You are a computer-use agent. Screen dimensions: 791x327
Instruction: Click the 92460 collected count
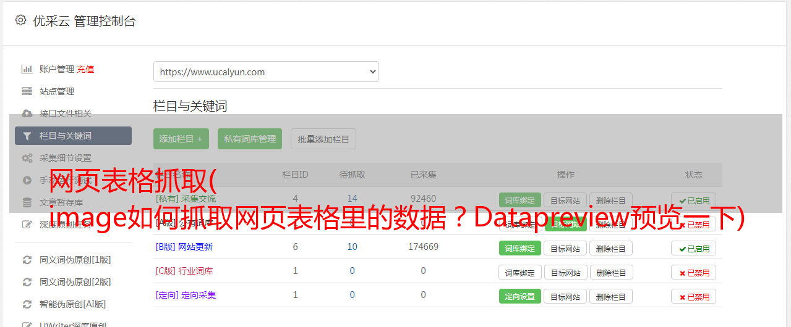coord(423,199)
